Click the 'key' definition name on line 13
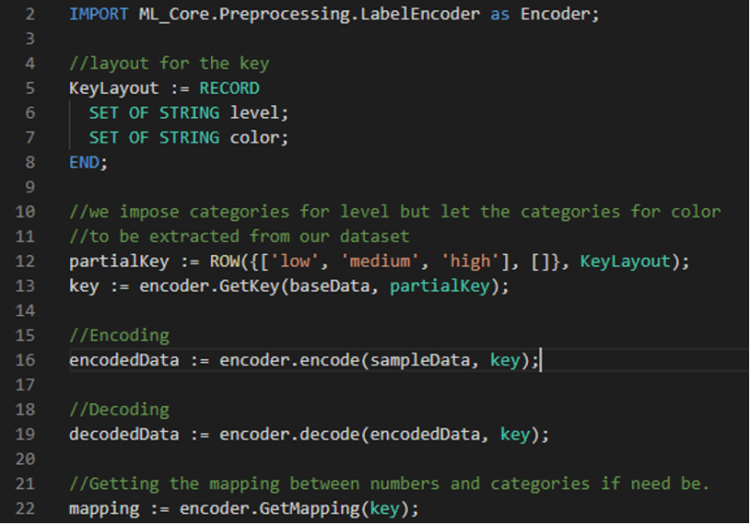 coord(83,287)
